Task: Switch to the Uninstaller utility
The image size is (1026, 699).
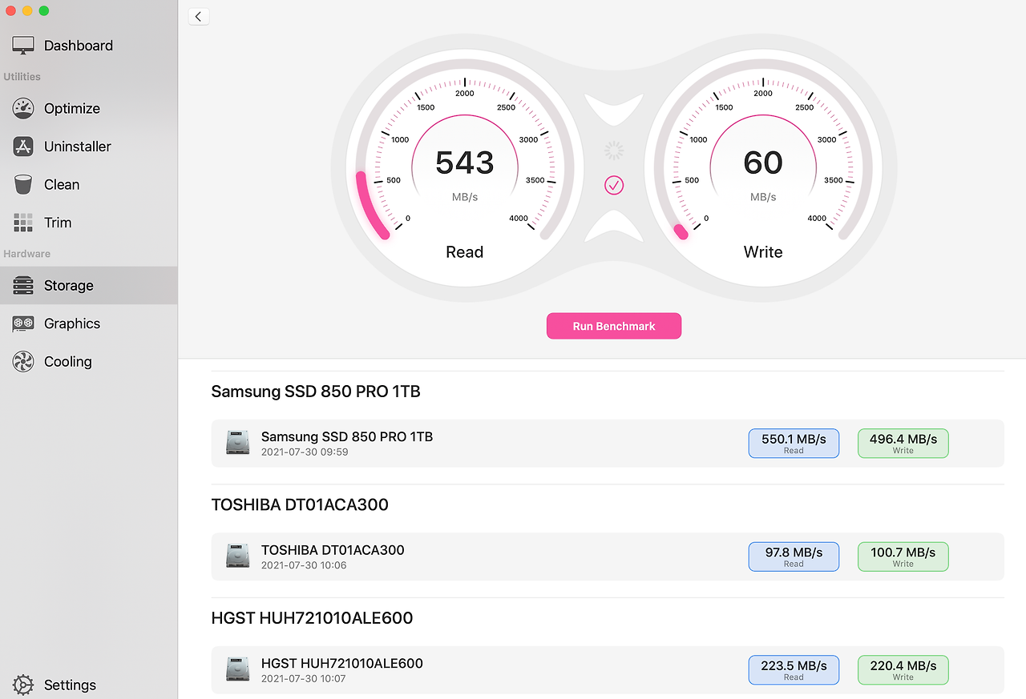Action: click(89, 147)
